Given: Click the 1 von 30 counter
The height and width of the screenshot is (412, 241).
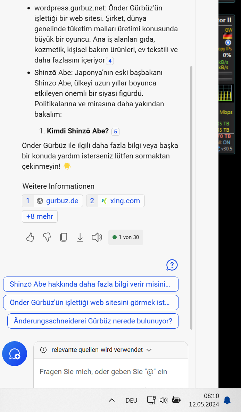Looking at the screenshot, I should tap(125, 237).
